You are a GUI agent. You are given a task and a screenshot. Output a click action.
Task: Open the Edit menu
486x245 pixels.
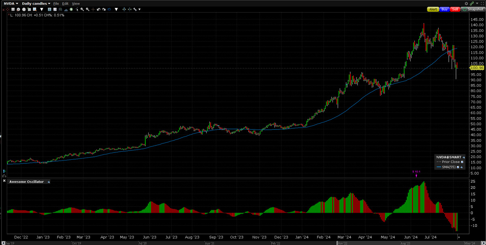(x=65, y=3)
